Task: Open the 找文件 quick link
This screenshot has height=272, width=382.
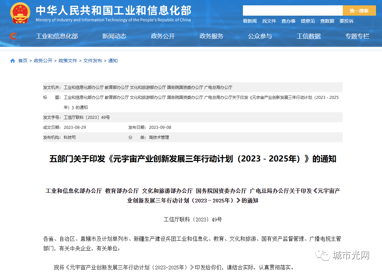Action: [x=269, y=21]
